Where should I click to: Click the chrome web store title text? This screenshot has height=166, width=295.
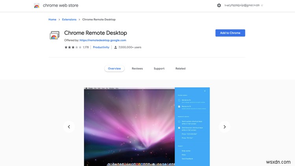coord(61,6)
